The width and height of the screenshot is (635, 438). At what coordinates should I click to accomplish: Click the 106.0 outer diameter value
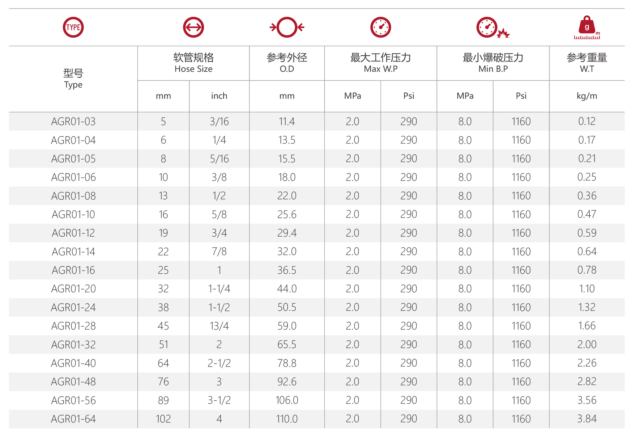click(287, 400)
